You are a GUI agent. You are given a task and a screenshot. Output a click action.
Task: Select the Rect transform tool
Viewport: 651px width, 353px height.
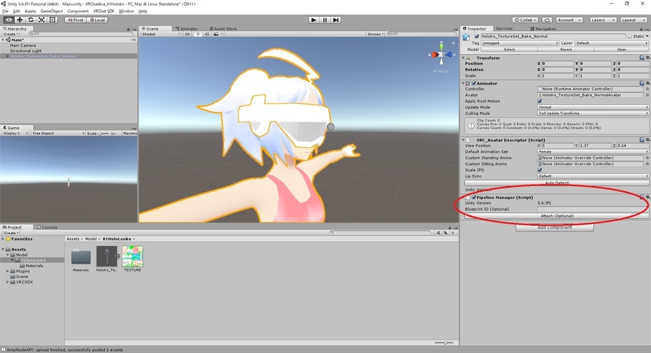tap(52, 20)
